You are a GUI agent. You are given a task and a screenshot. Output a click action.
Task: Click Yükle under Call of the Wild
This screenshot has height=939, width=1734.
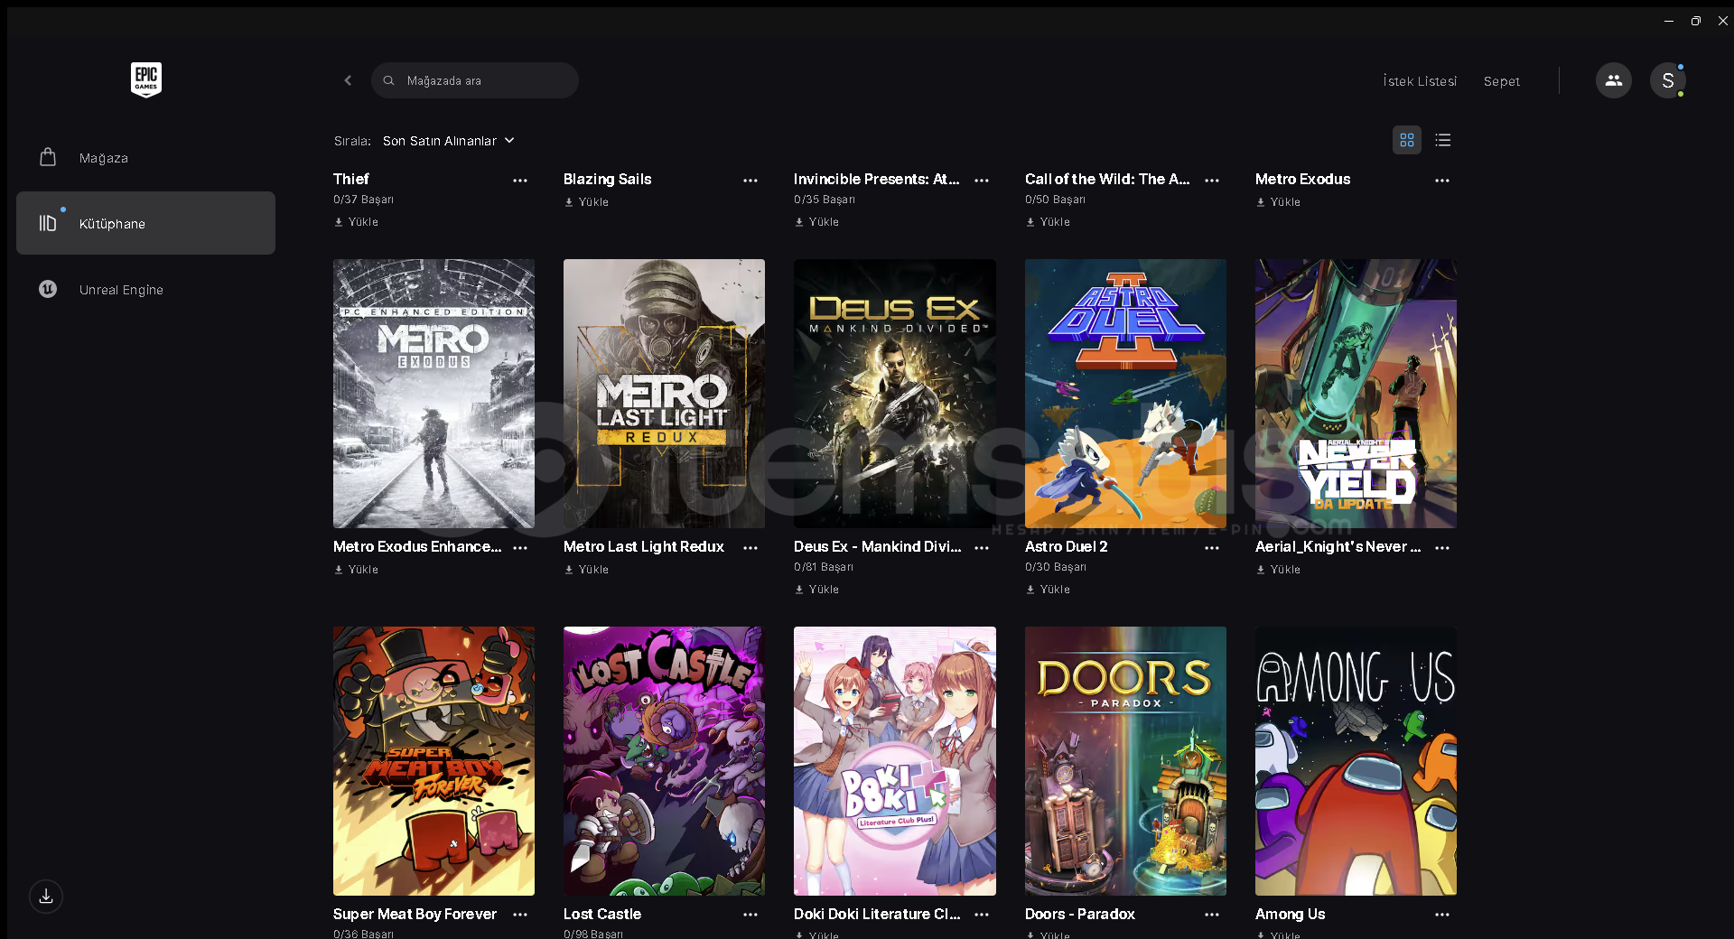tap(1049, 222)
